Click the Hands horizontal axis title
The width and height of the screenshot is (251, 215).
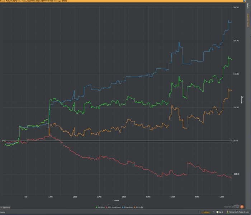point(117,201)
